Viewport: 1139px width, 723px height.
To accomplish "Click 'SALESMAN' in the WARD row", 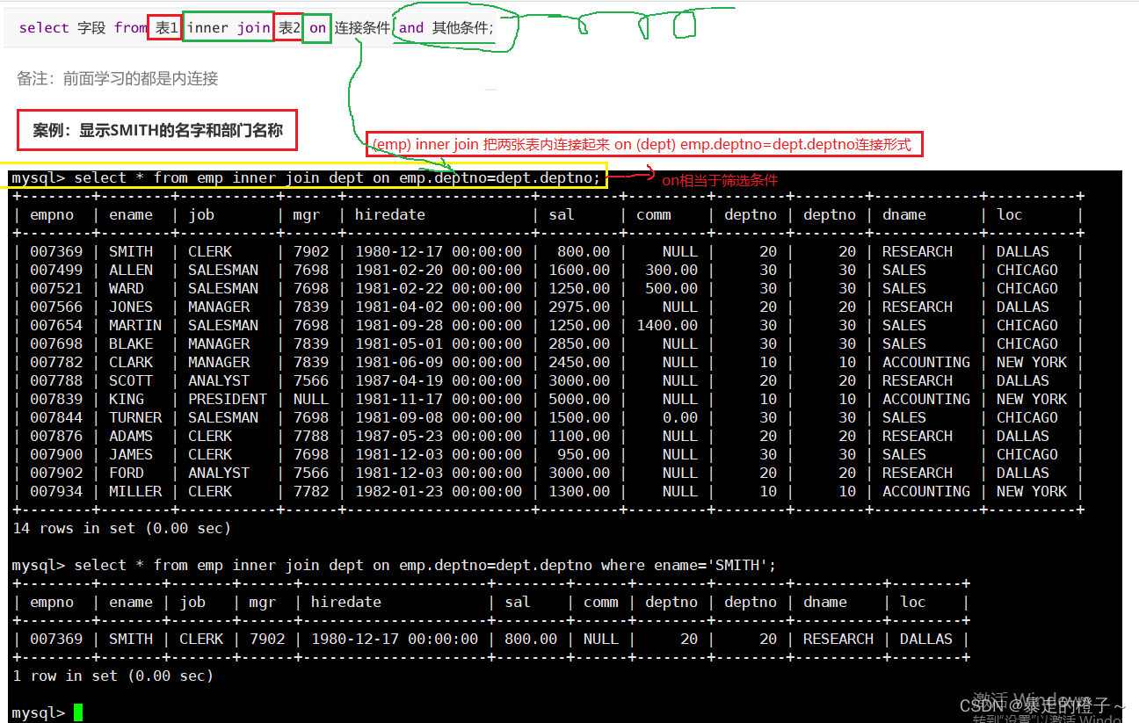I will click(223, 288).
